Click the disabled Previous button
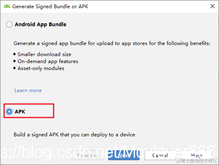The width and height of the screenshot is (219, 165). point(87,155)
